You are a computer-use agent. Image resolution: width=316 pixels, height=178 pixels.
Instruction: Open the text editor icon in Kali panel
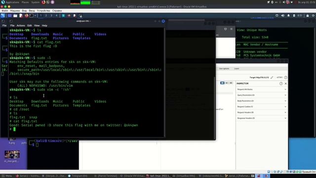21,16
